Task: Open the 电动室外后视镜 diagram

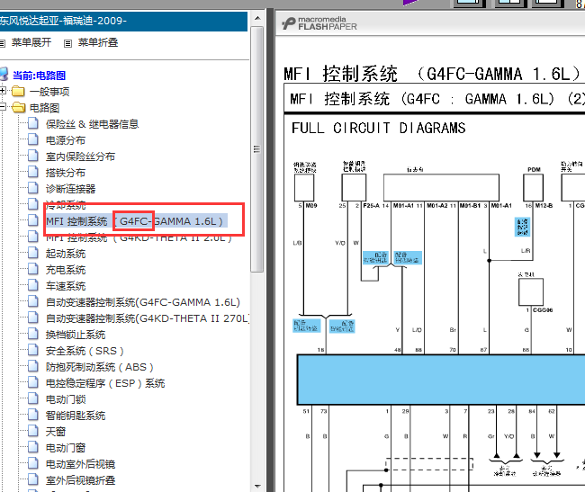Action: pos(80,464)
